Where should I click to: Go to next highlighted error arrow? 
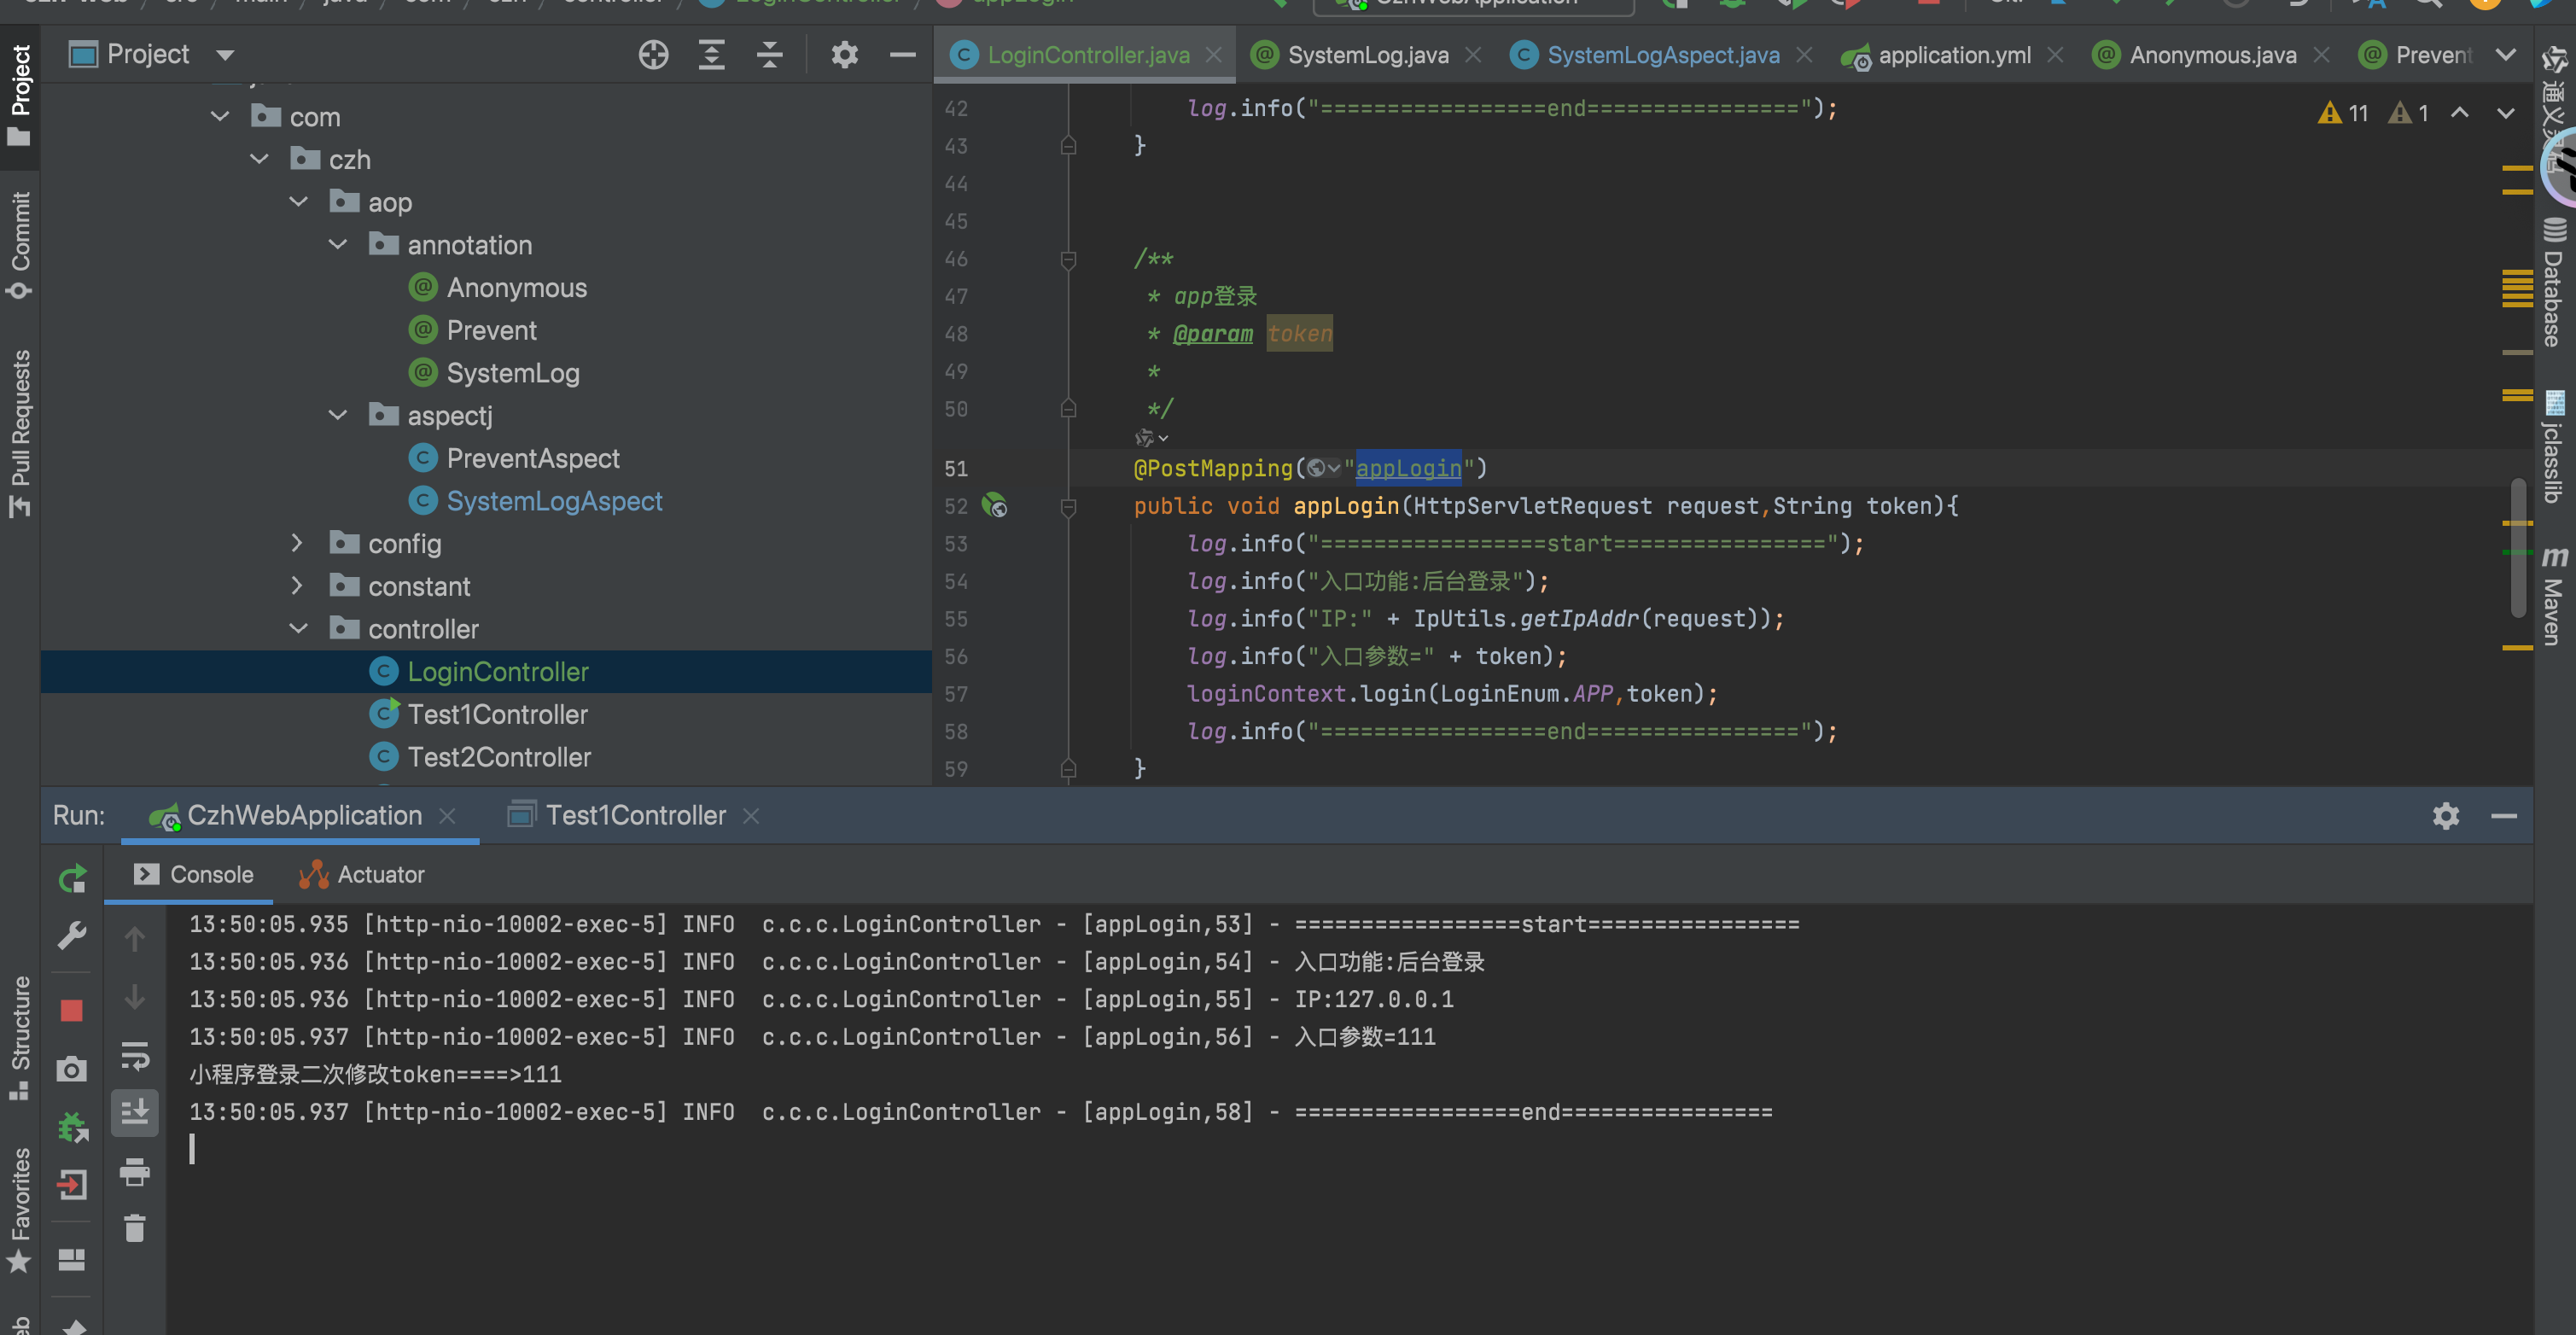pyautogui.click(x=2506, y=113)
